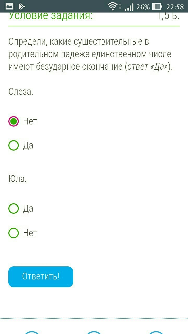Tap the 26% battery percentage
188x334 pixels.
(x=143, y=7)
